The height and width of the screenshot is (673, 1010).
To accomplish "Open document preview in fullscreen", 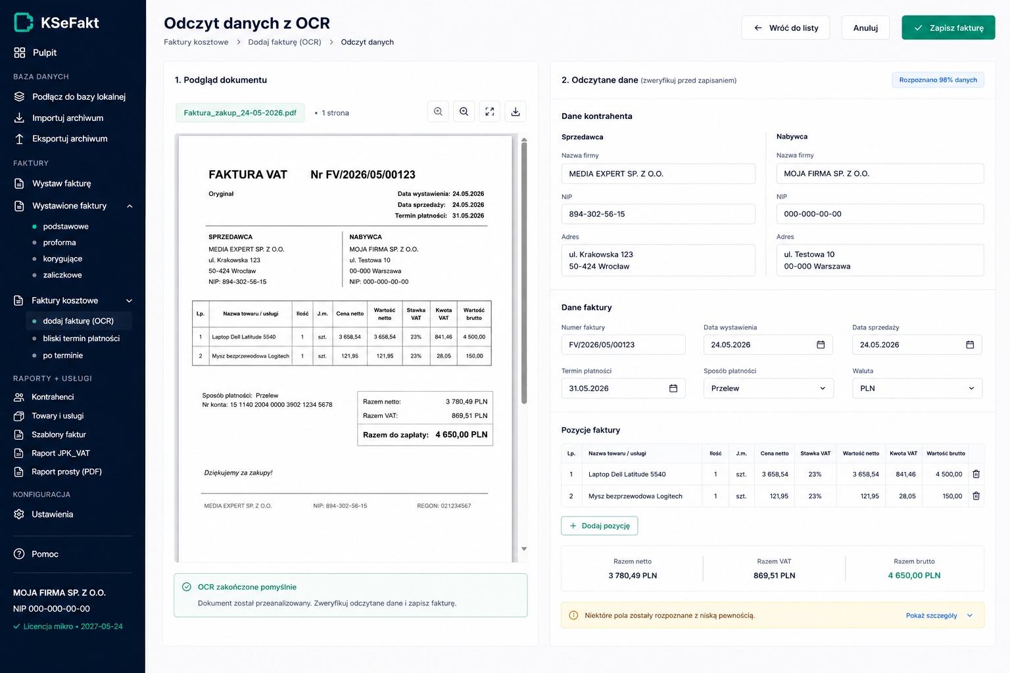I will 490,112.
